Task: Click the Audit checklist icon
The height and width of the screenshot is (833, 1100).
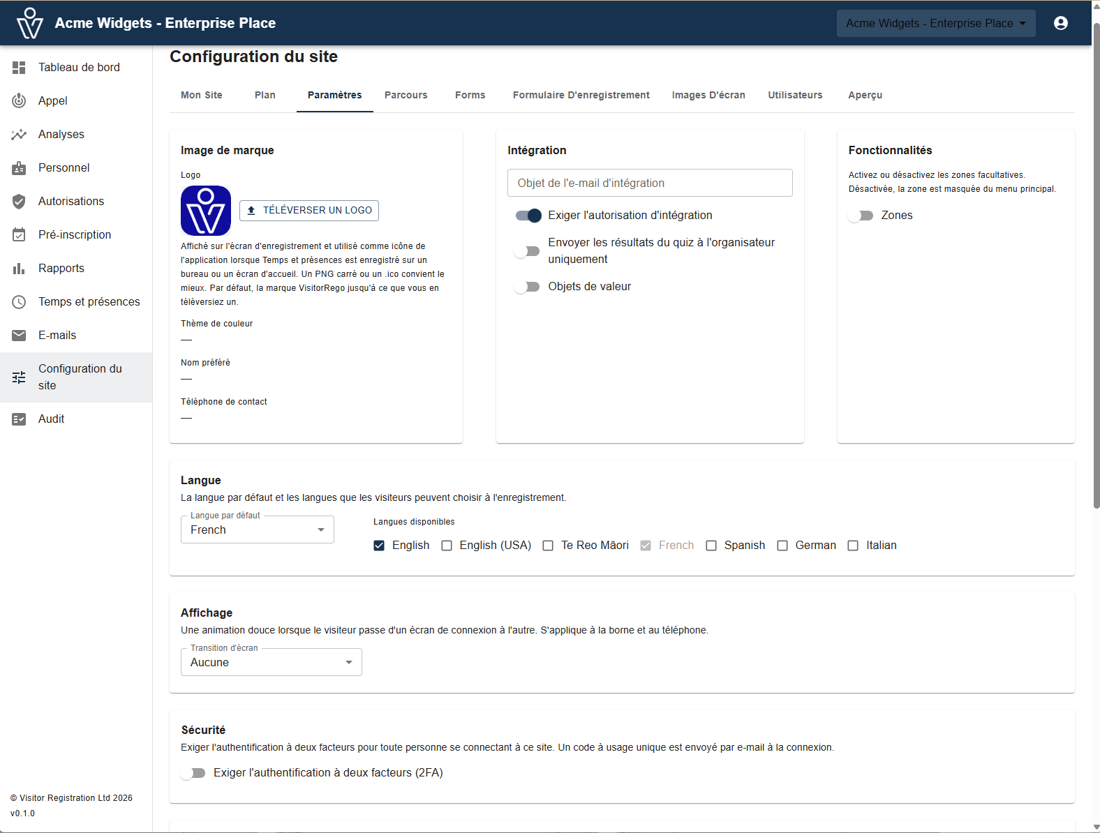Action: 19,419
